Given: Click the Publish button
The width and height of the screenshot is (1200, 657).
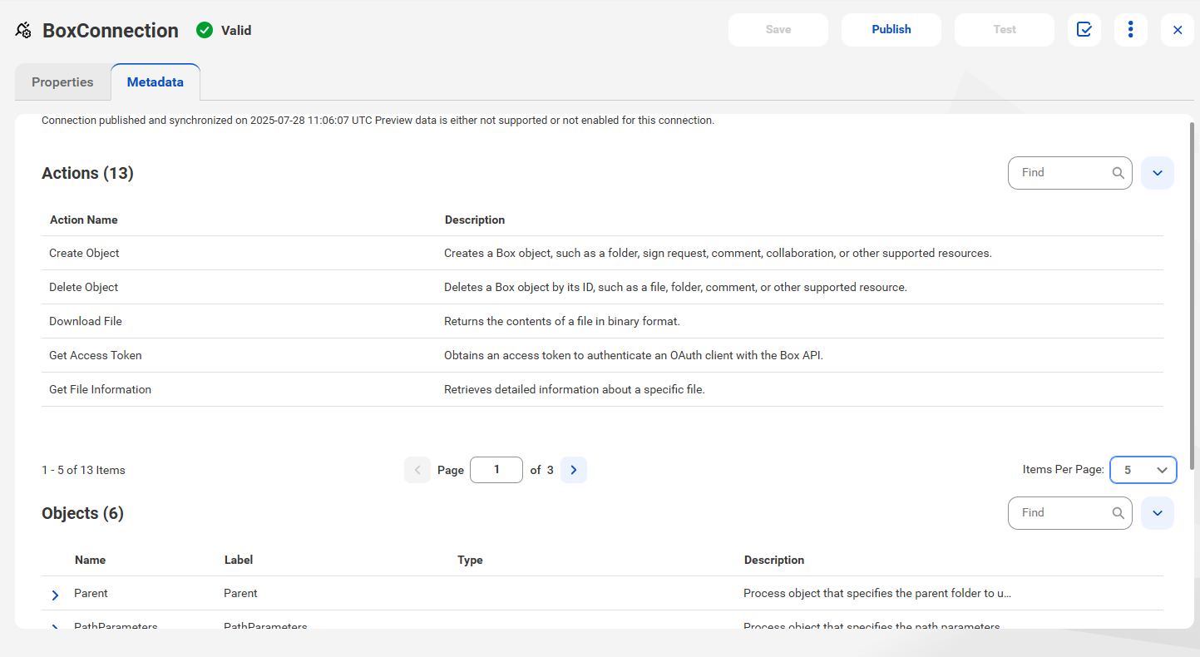Looking at the screenshot, I should point(891,29).
